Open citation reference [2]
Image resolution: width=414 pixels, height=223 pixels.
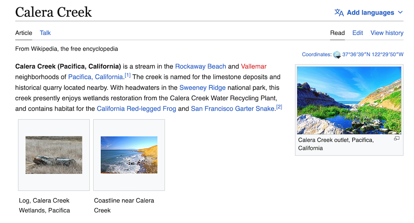pos(279,107)
